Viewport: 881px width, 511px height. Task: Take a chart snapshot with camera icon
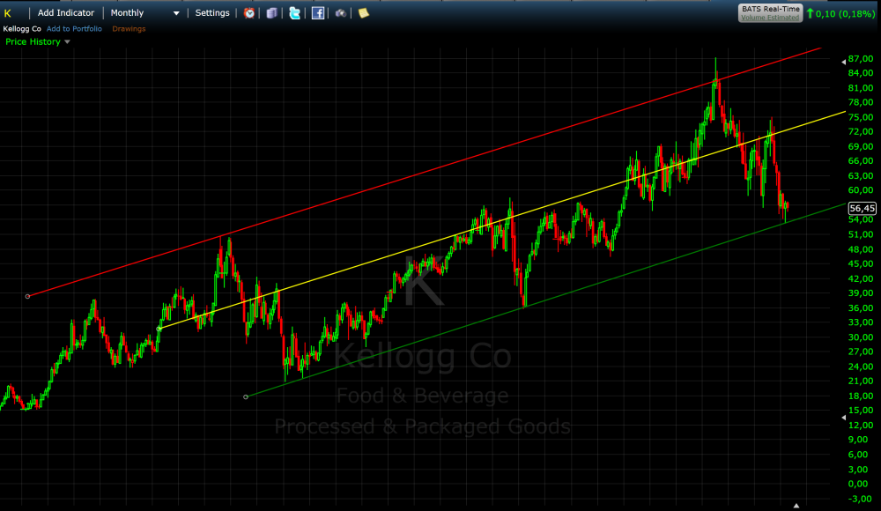tap(340, 13)
